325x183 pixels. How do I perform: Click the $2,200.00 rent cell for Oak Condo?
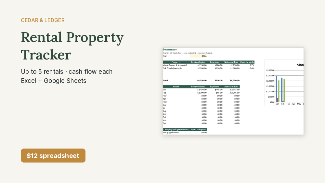[202, 68]
